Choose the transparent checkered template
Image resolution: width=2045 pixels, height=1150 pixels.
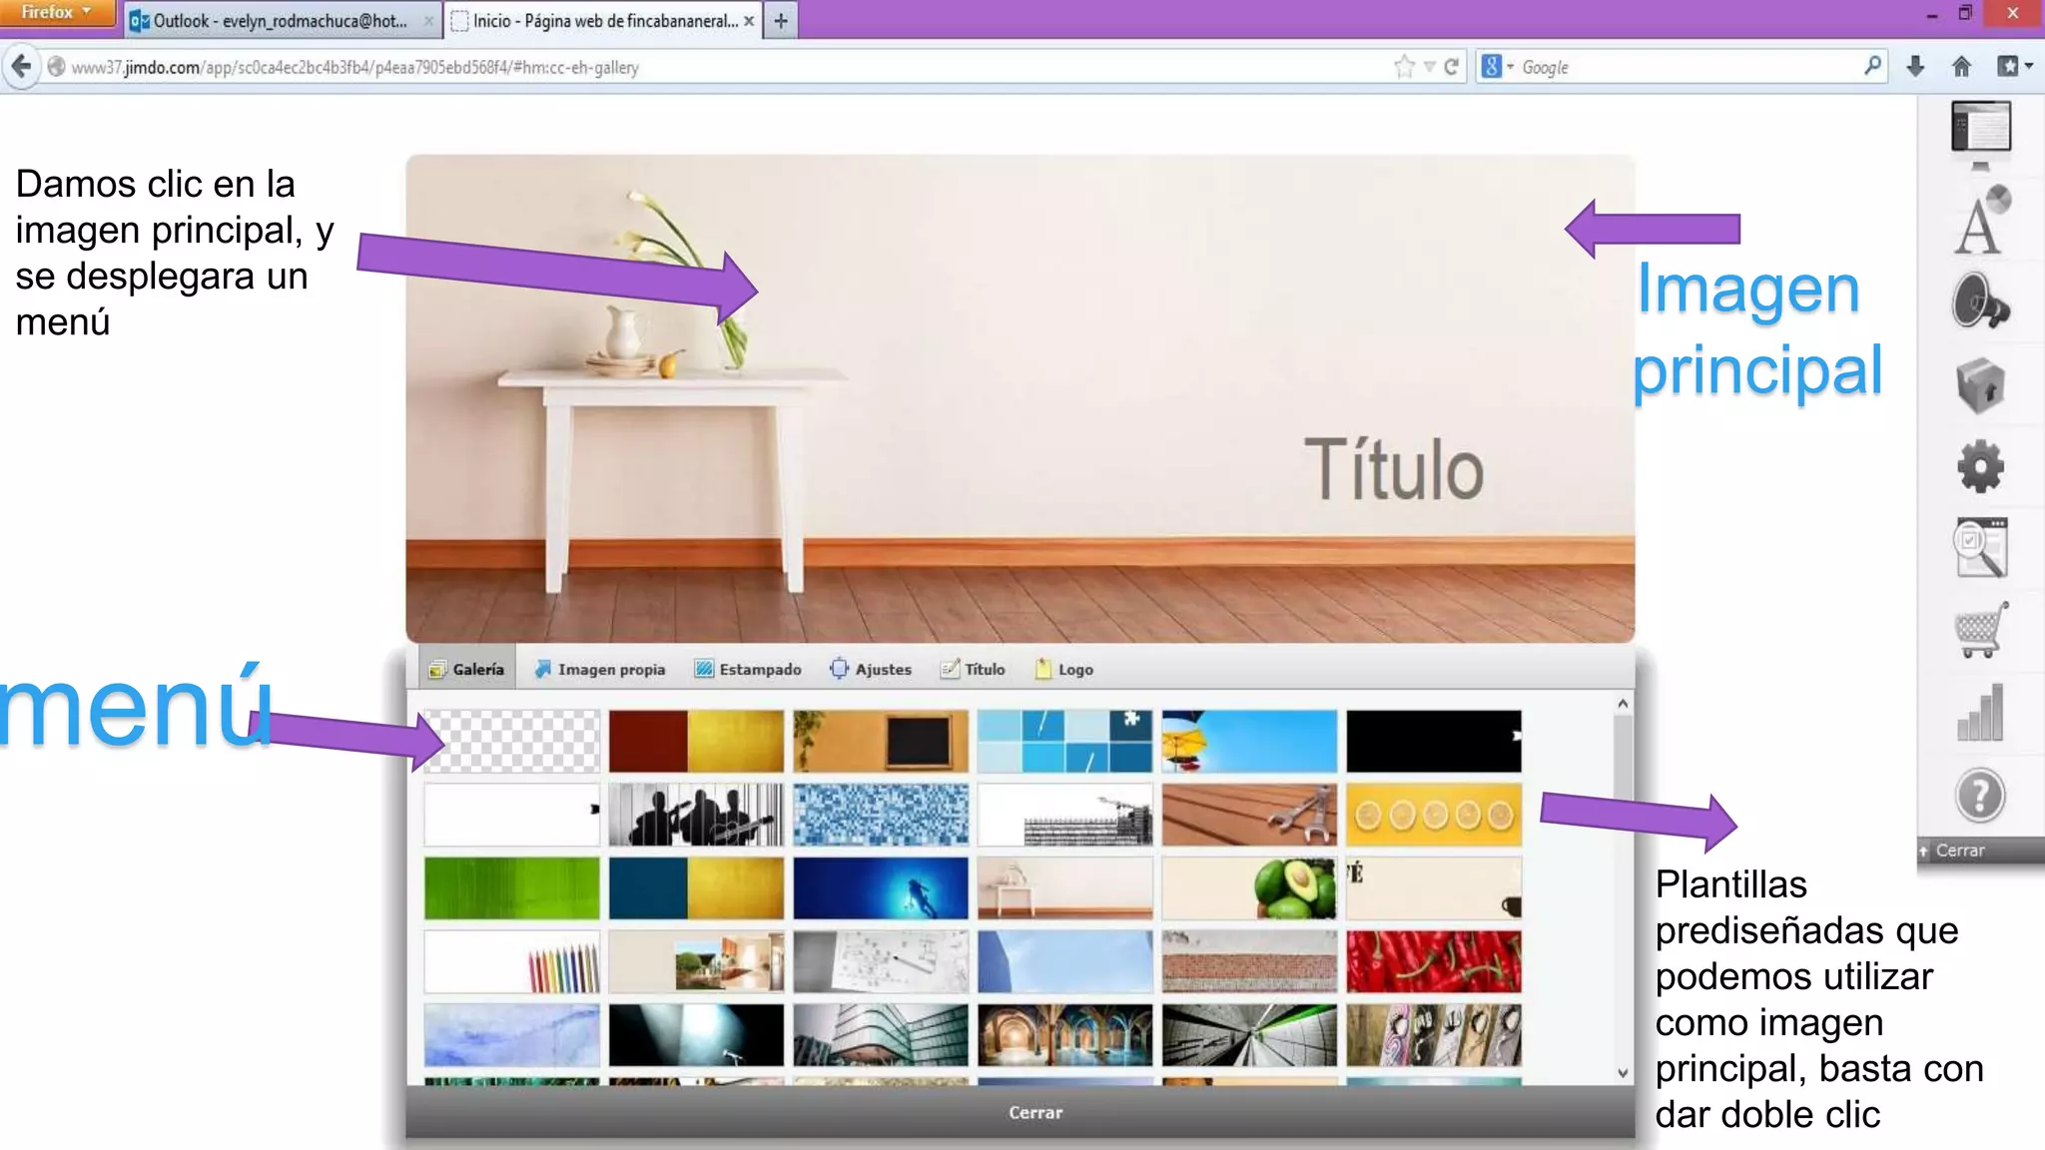(x=511, y=742)
